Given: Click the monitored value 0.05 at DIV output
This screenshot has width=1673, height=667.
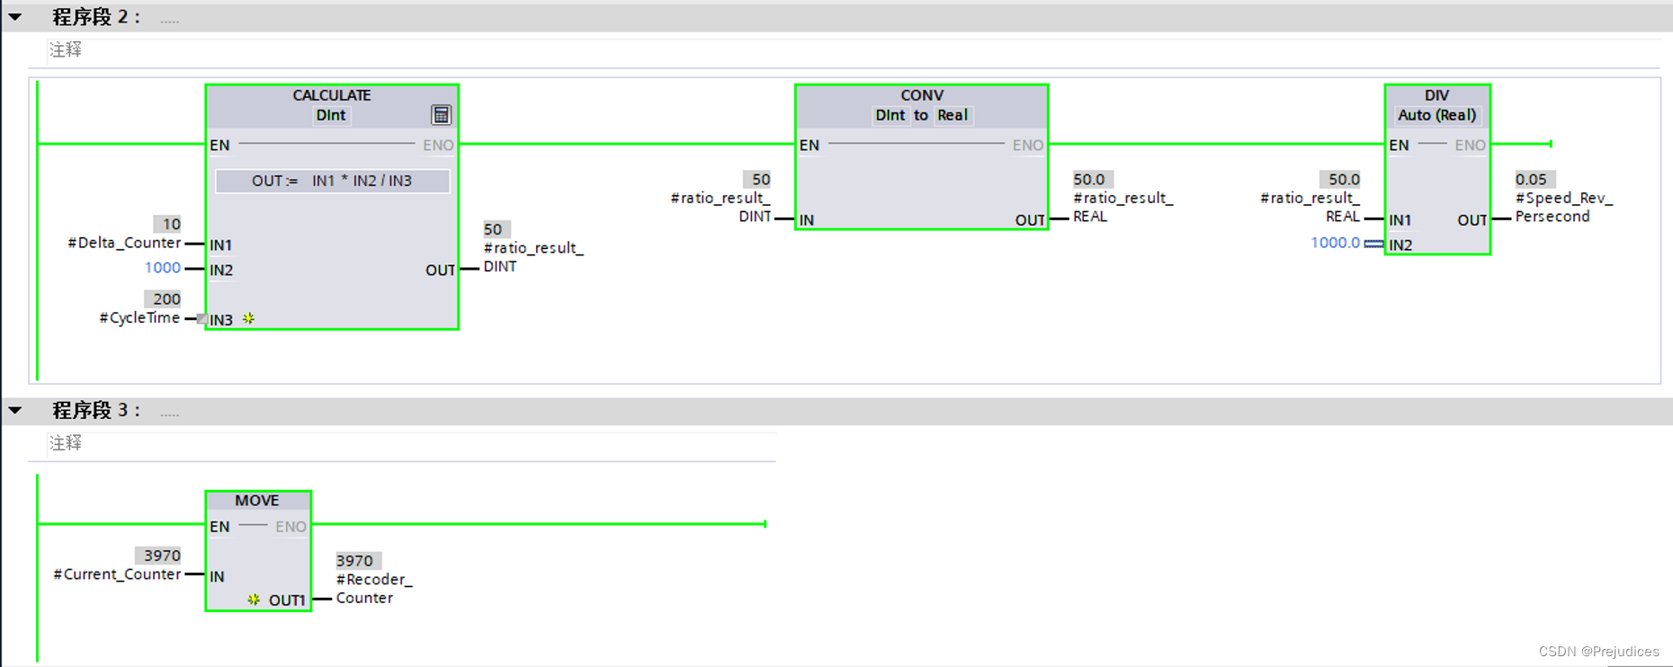Looking at the screenshot, I should click(1535, 179).
